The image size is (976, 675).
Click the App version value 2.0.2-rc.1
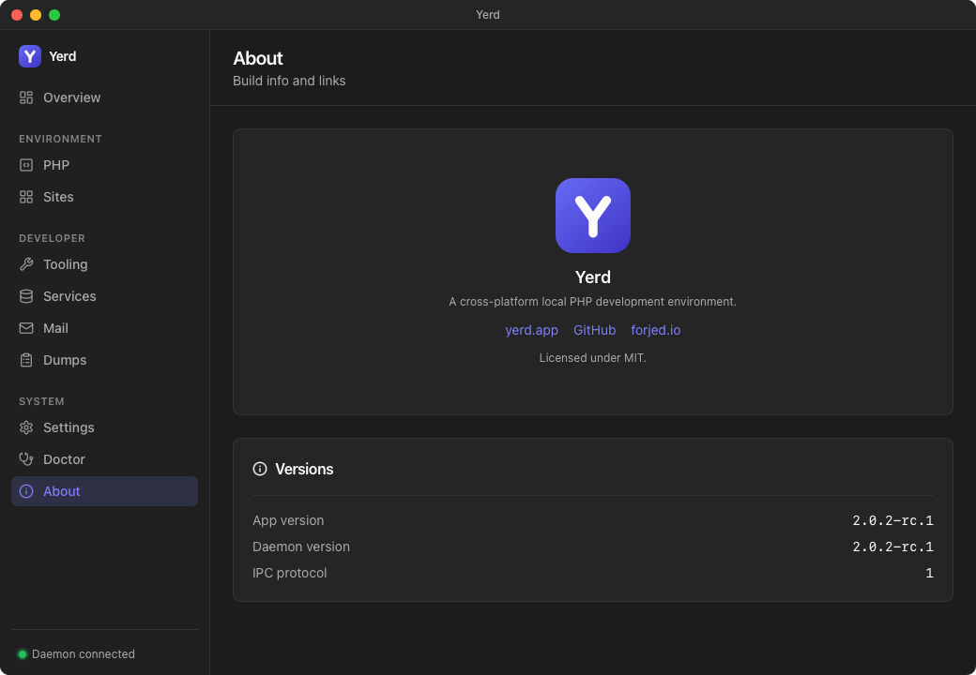(892, 520)
